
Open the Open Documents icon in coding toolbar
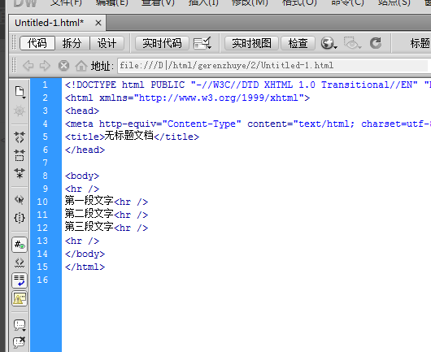point(20,92)
